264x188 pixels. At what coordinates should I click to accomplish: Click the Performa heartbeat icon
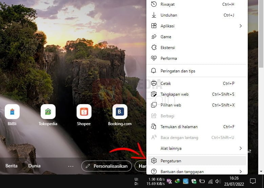tap(154, 58)
